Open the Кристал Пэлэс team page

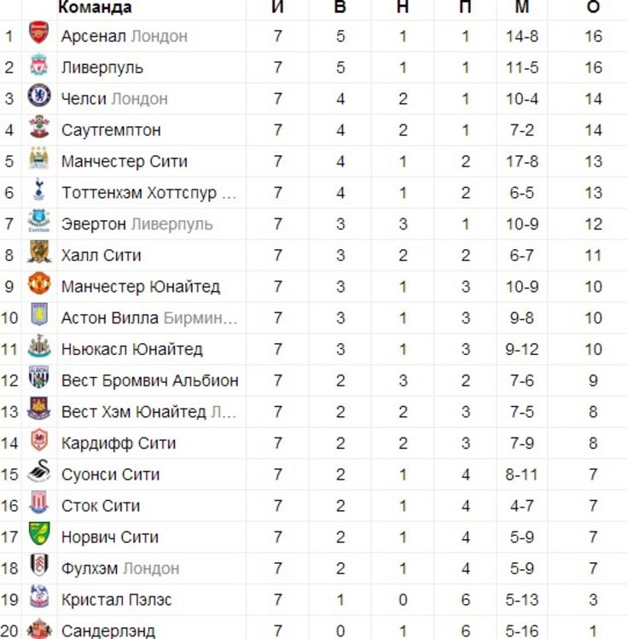[x=117, y=600]
